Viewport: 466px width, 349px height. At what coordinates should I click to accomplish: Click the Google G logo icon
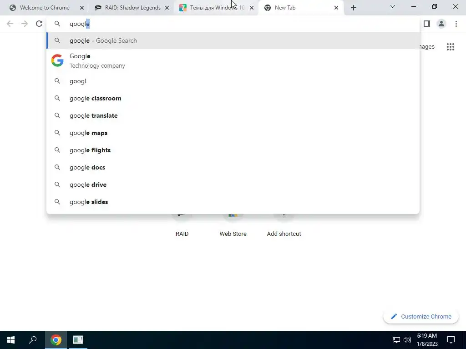(x=57, y=60)
